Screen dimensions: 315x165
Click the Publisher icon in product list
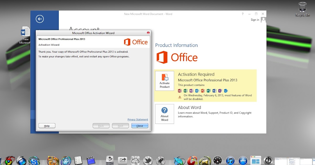[x=209, y=91]
